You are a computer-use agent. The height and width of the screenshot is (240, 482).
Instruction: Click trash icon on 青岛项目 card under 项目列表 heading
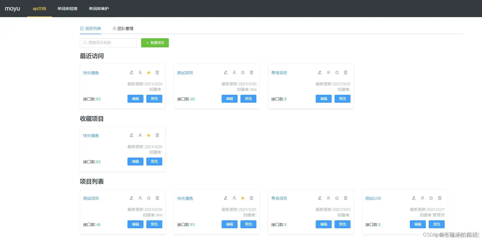point(345,198)
